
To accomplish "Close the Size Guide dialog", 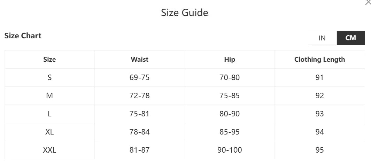I will [368, 2].
